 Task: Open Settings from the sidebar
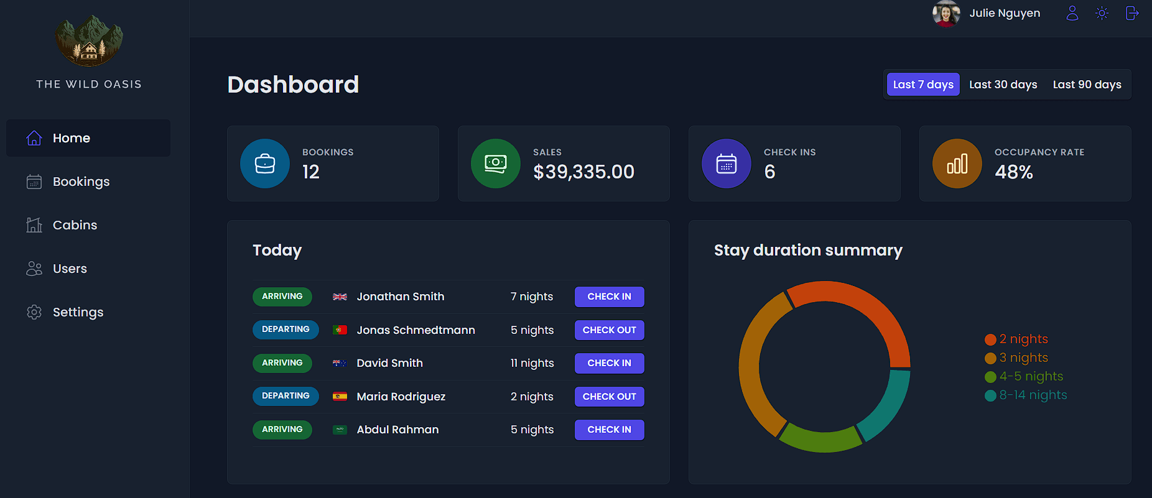78,312
